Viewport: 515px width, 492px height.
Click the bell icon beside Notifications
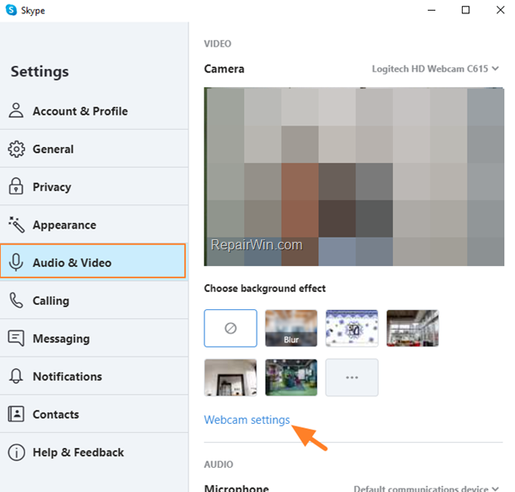click(16, 376)
